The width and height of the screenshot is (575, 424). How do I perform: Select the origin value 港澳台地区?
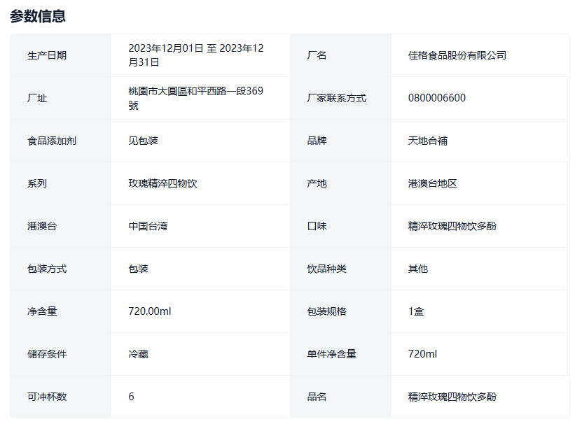[x=432, y=183]
